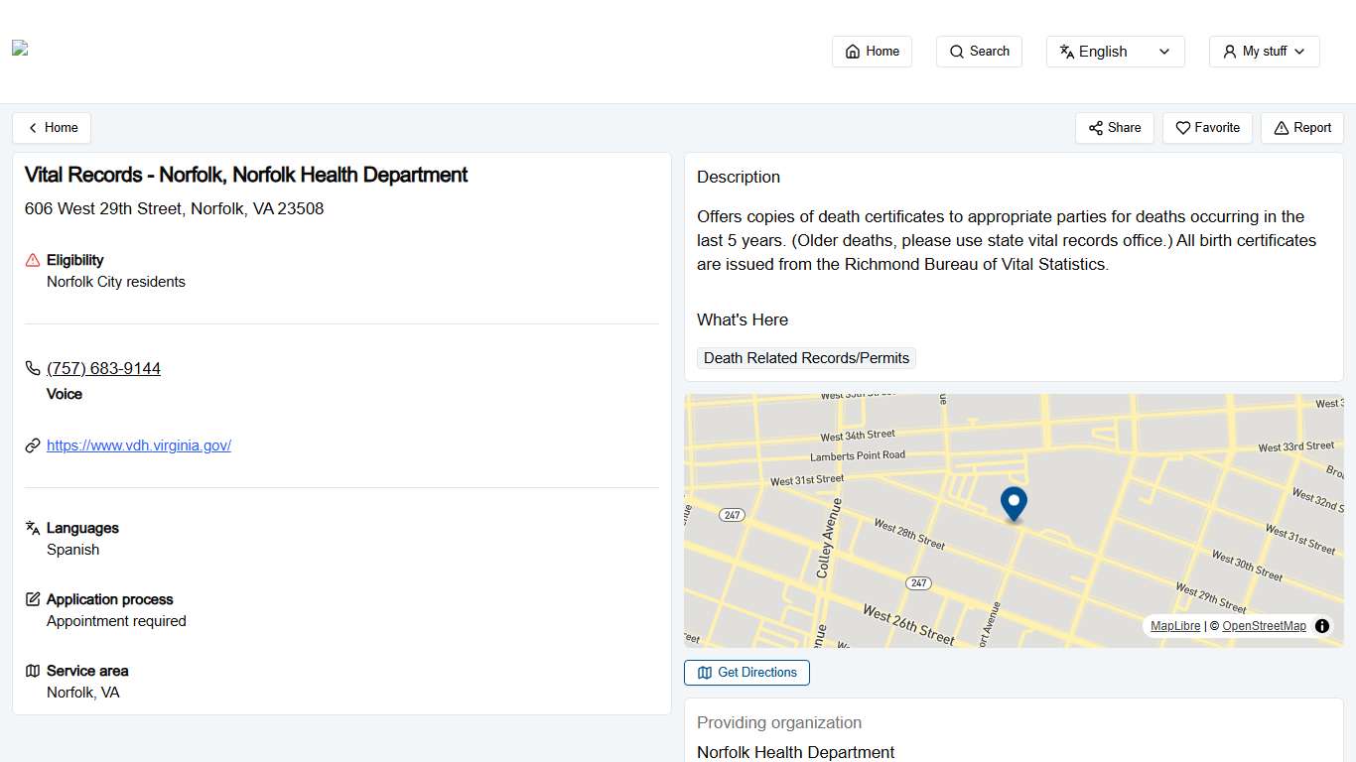Open the OpenStreetMap attribution link

click(x=1264, y=626)
